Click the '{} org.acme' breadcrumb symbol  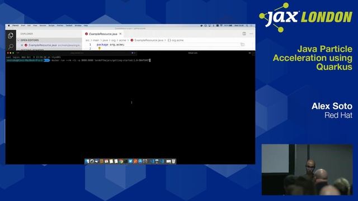coord(176,40)
